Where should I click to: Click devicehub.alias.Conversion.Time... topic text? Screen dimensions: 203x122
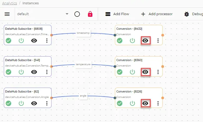click(x=27, y=34)
